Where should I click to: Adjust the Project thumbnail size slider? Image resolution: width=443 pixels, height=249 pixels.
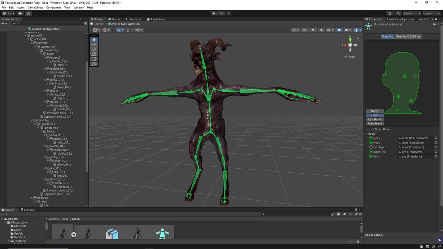357,242
